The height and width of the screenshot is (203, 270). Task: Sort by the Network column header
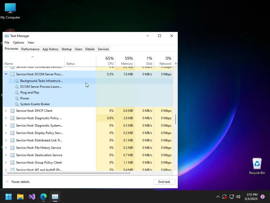(163, 61)
